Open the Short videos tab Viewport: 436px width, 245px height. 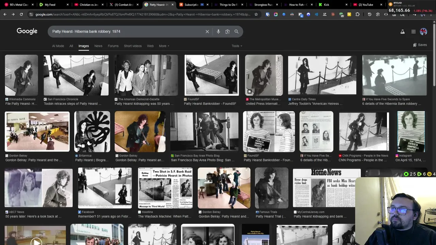click(x=133, y=46)
